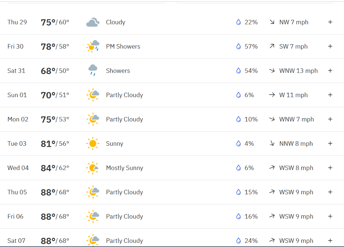Click the sunny icon for Tue 03
Image resolution: width=344 pixels, height=247 pixels.
[x=93, y=144]
